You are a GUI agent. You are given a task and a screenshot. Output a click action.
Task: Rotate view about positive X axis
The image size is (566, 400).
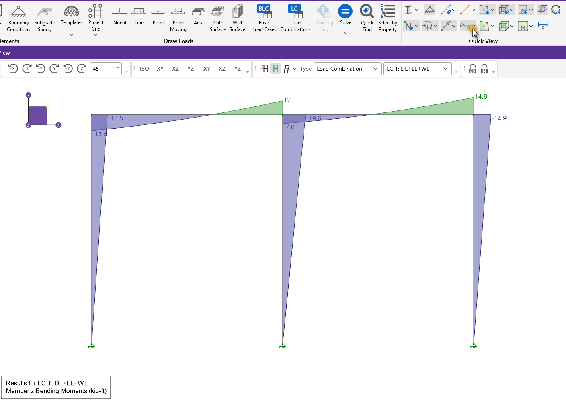click(x=13, y=69)
